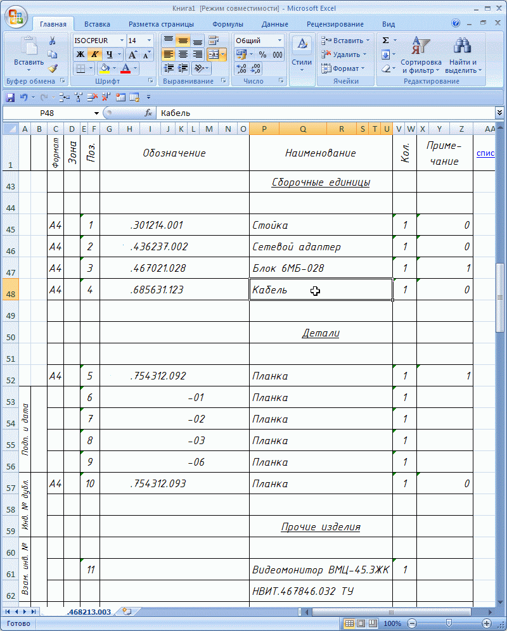Decrease font size with the small A
Image resolution: width=507 pixels, height=631 pixels.
coord(146,54)
